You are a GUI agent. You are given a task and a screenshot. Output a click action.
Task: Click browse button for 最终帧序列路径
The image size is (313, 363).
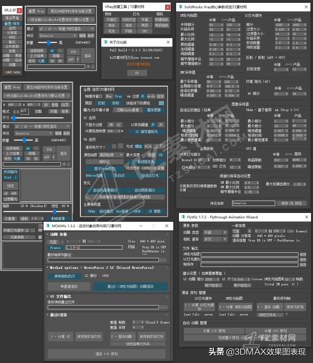[x=163, y=260]
